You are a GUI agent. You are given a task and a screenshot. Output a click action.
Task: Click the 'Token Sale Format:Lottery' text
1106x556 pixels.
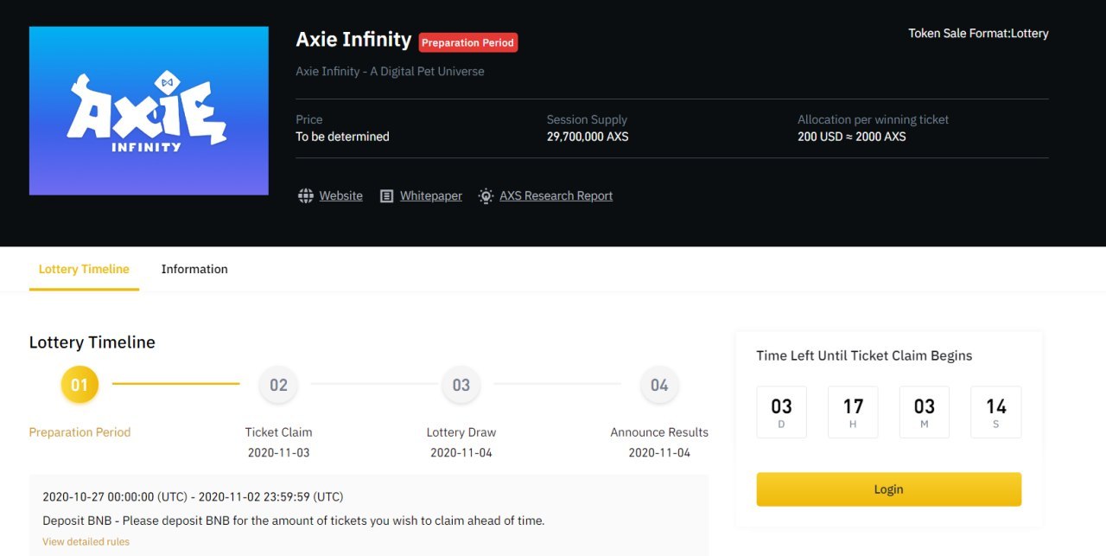pos(978,34)
